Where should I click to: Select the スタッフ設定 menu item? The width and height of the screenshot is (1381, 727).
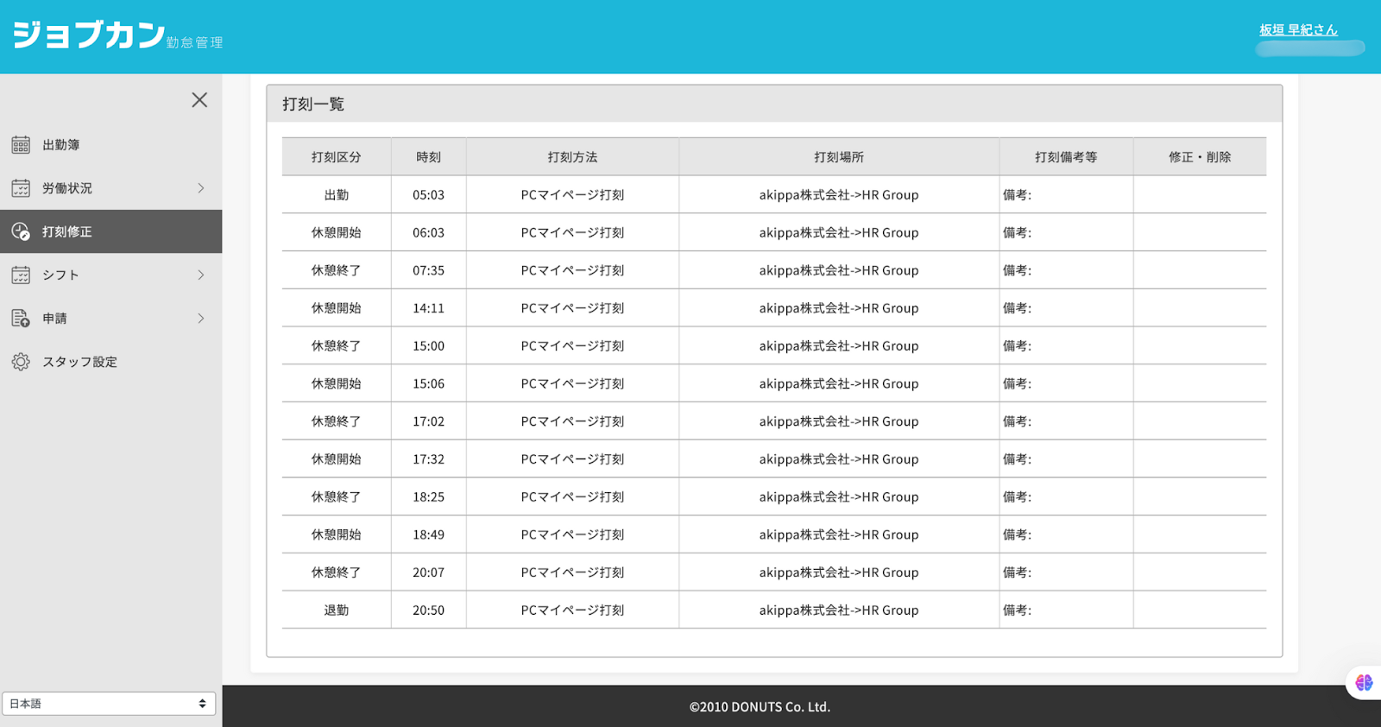click(110, 362)
